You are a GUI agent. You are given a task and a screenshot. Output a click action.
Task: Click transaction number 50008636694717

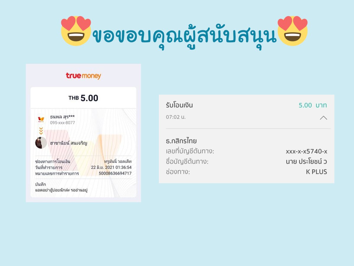(115, 173)
